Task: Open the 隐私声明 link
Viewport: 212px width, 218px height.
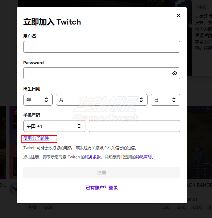Action: pyautogui.click(x=144, y=157)
